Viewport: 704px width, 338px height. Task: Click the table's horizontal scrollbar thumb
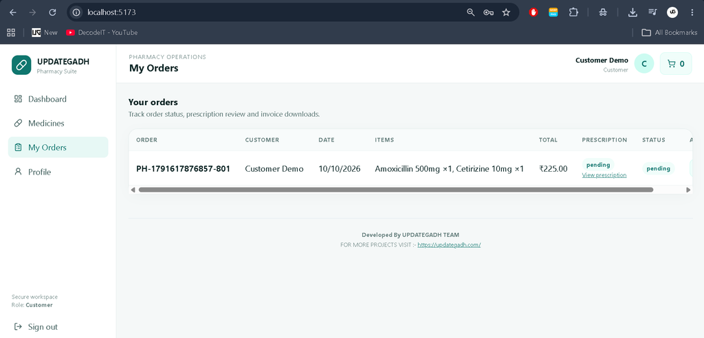395,190
